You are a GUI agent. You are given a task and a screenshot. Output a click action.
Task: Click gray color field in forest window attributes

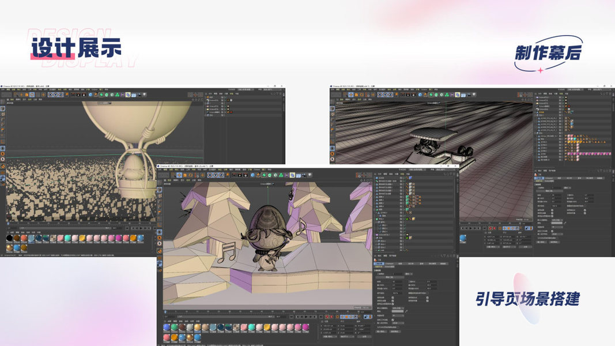coord(398,311)
